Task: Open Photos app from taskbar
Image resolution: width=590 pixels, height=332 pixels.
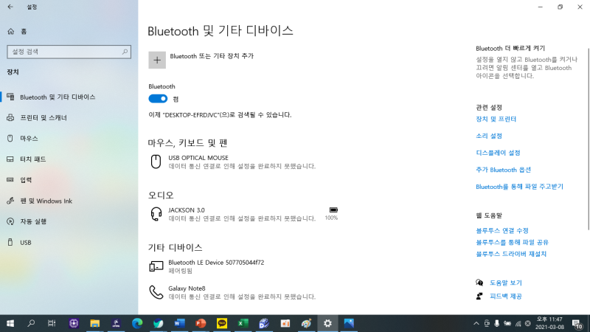Action: [349, 323]
